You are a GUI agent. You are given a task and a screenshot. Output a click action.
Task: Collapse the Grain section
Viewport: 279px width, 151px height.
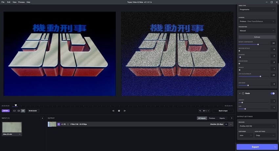click(x=240, y=94)
